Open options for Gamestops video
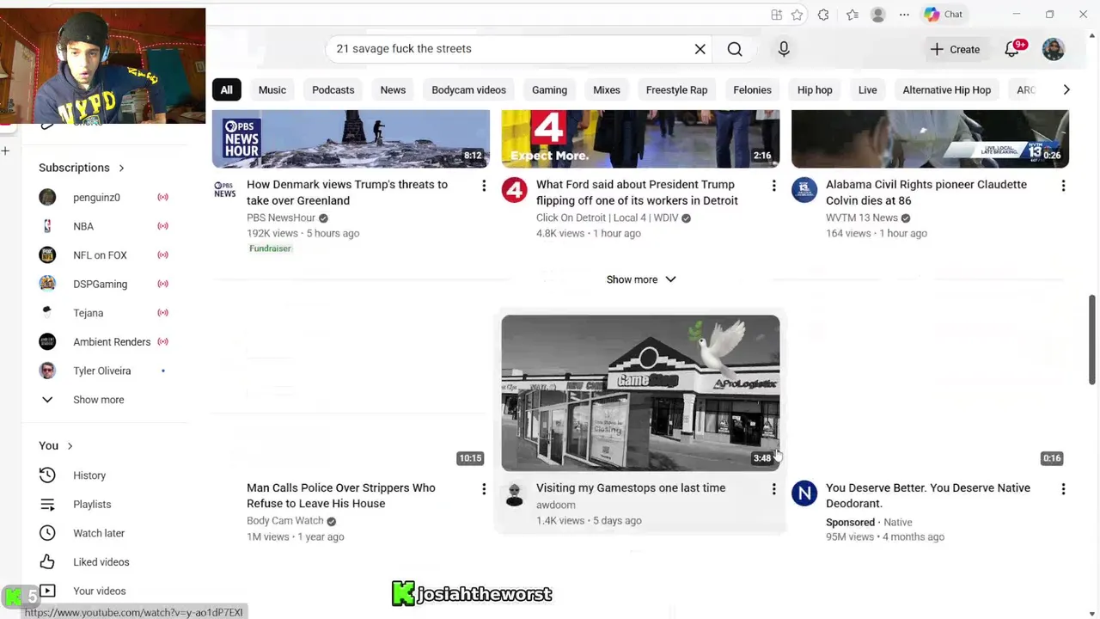The image size is (1100, 619). [x=773, y=489]
